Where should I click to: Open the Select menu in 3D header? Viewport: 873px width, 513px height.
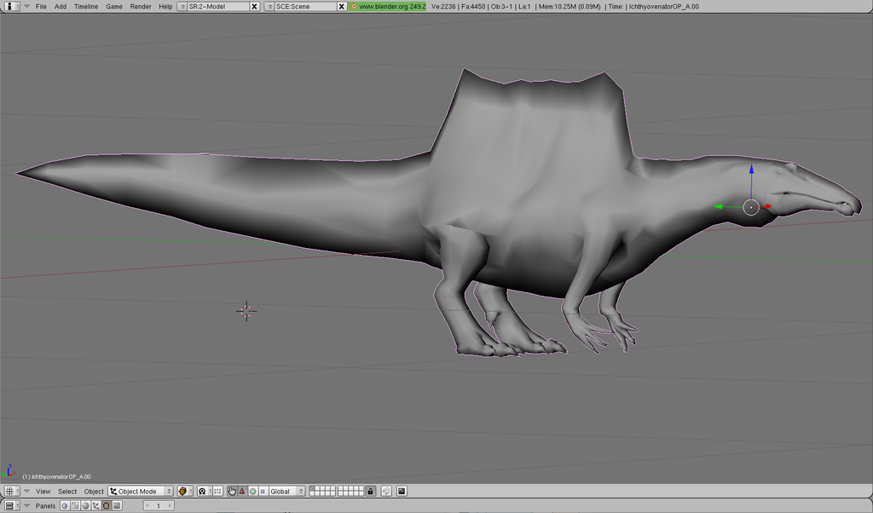coord(67,492)
